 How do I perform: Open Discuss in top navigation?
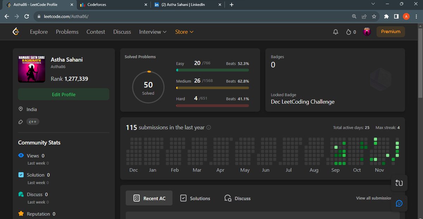122,32
